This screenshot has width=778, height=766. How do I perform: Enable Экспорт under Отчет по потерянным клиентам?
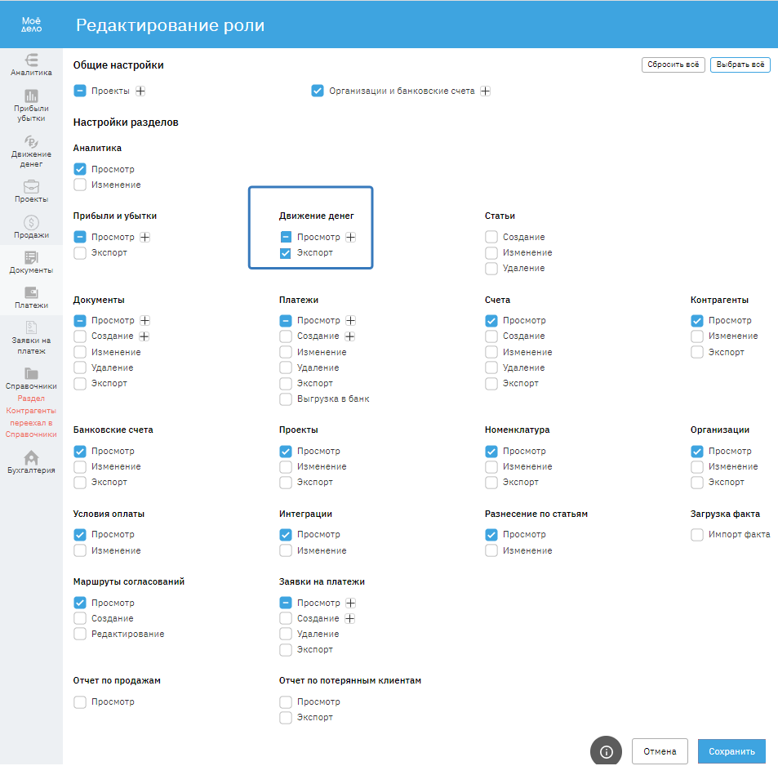point(286,717)
